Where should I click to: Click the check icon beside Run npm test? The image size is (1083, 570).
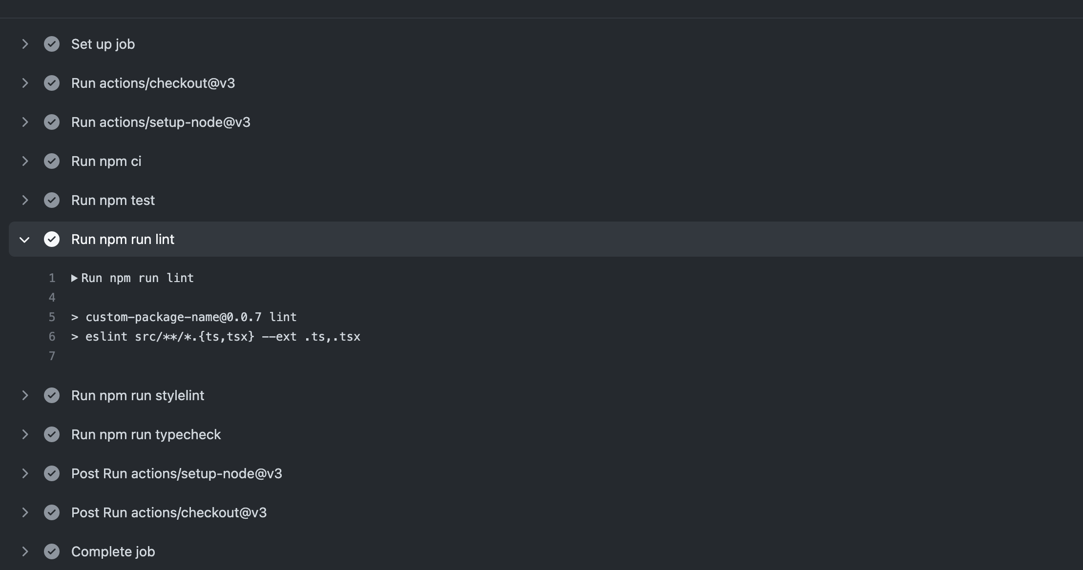coord(52,200)
